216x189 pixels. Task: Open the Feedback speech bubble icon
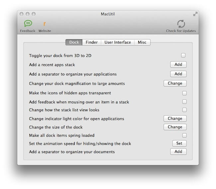coord(28,23)
